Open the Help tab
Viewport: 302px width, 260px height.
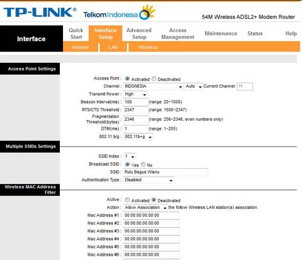[x=291, y=33]
